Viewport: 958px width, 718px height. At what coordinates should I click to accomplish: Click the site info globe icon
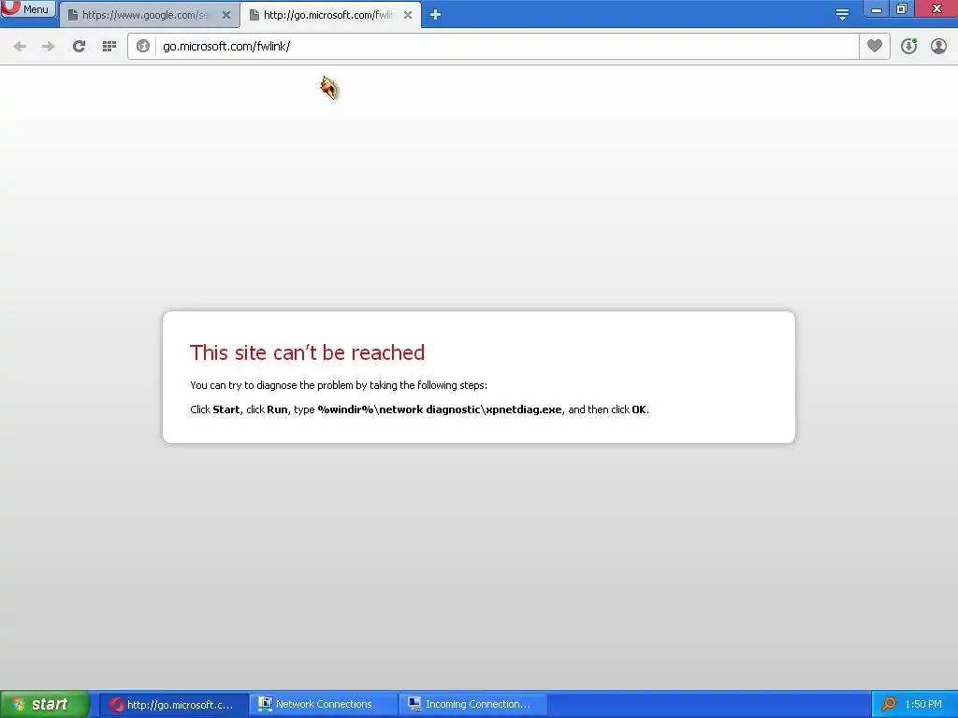[143, 47]
